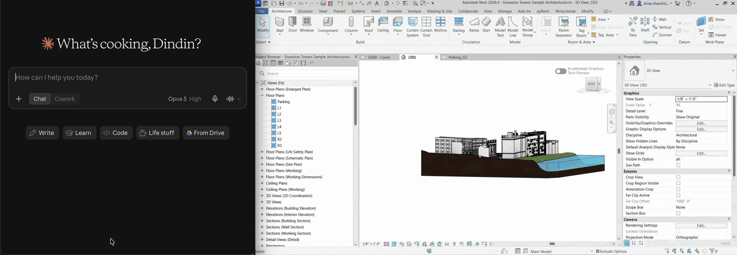Collapse the Floor Plans tree node
This screenshot has width=737, height=255.
(x=262, y=96)
